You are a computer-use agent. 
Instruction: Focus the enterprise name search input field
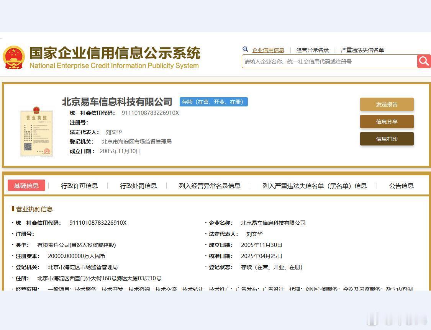click(329, 62)
